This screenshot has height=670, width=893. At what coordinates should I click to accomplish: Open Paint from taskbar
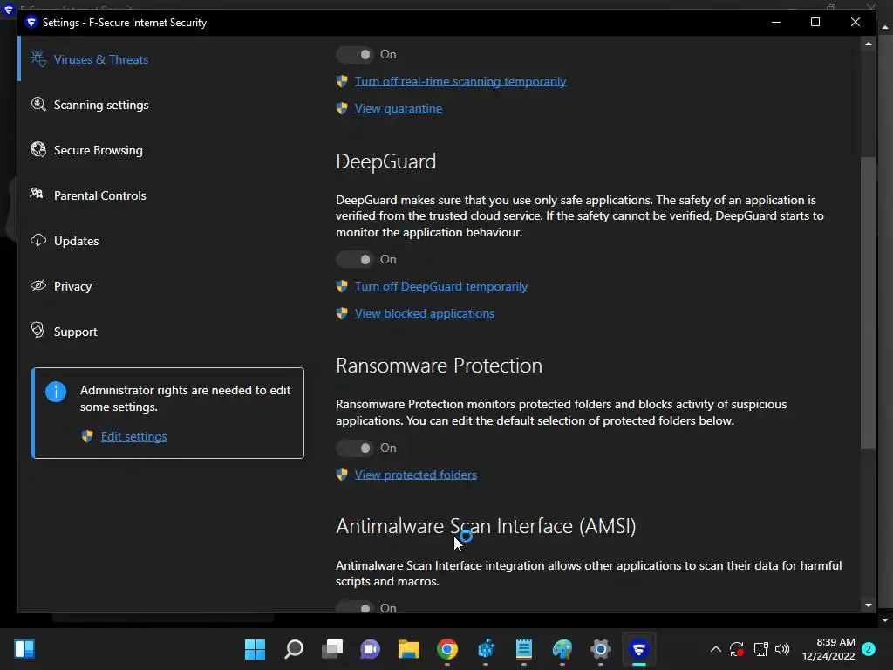[562, 649]
